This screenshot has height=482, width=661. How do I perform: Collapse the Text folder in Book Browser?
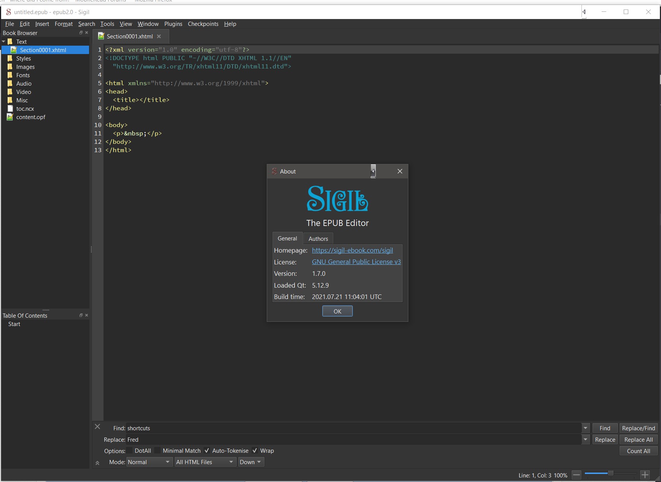(x=4, y=41)
